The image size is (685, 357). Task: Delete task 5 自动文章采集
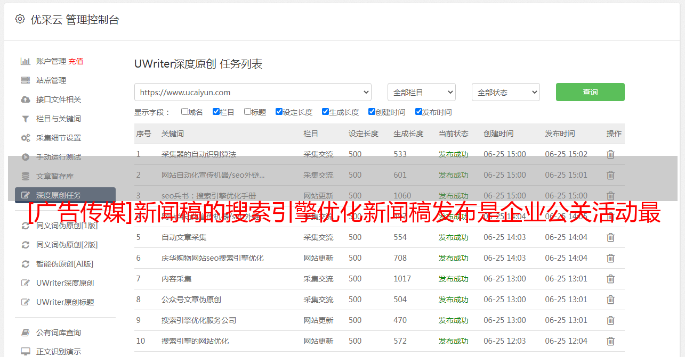point(610,237)
